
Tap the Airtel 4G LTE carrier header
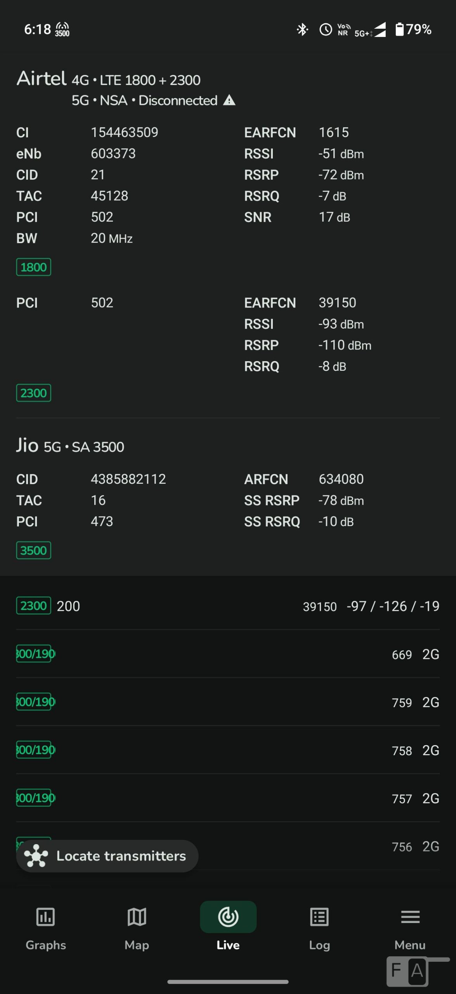(x=108, y=79)
